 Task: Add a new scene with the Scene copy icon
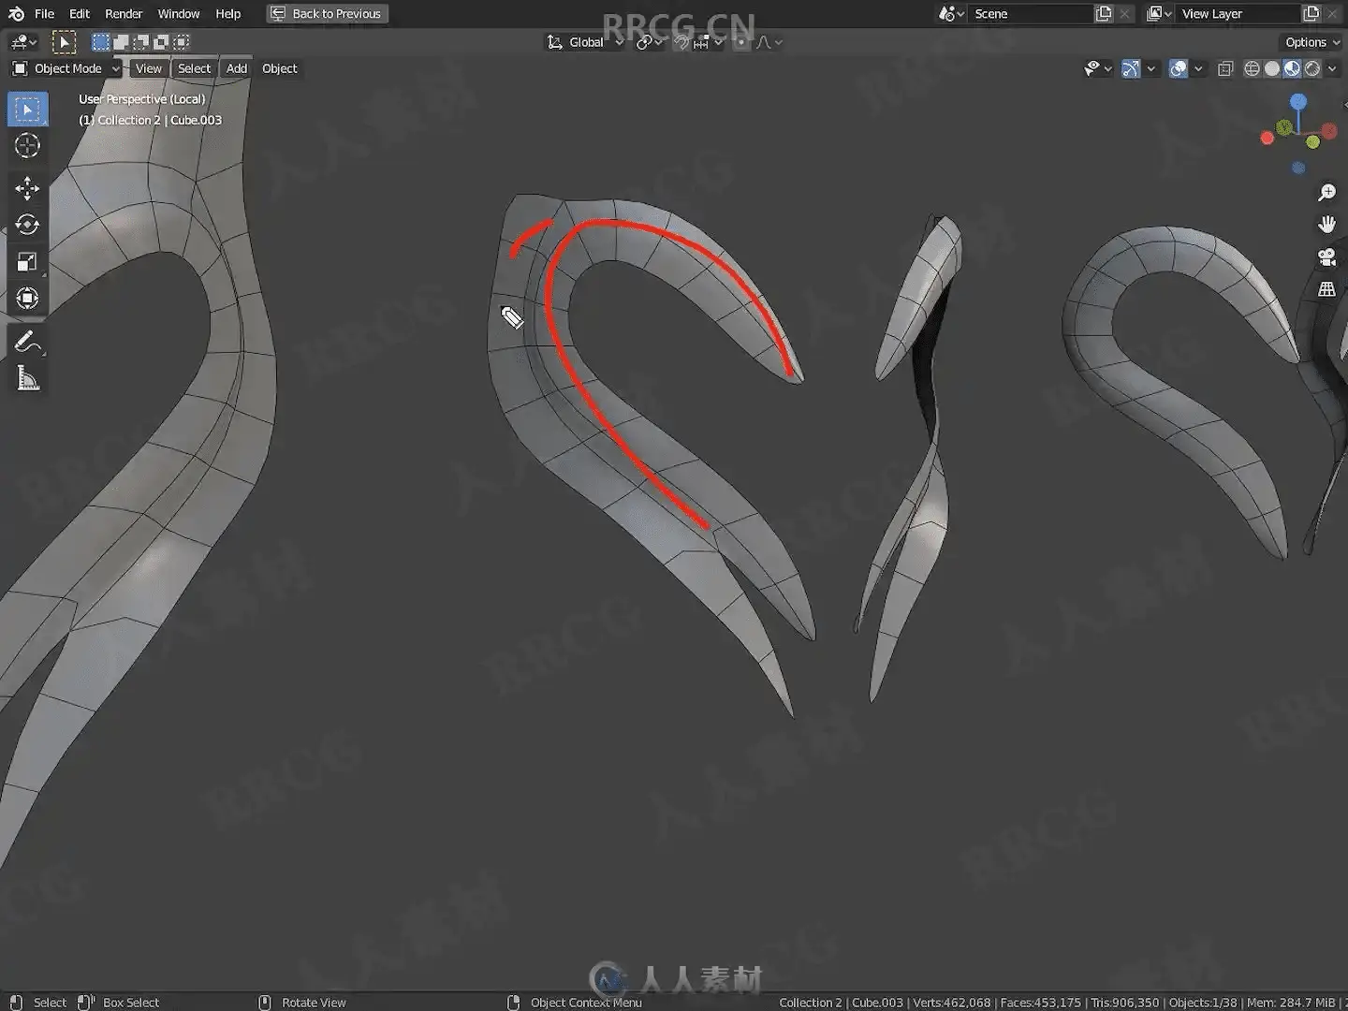(1104, 14)
